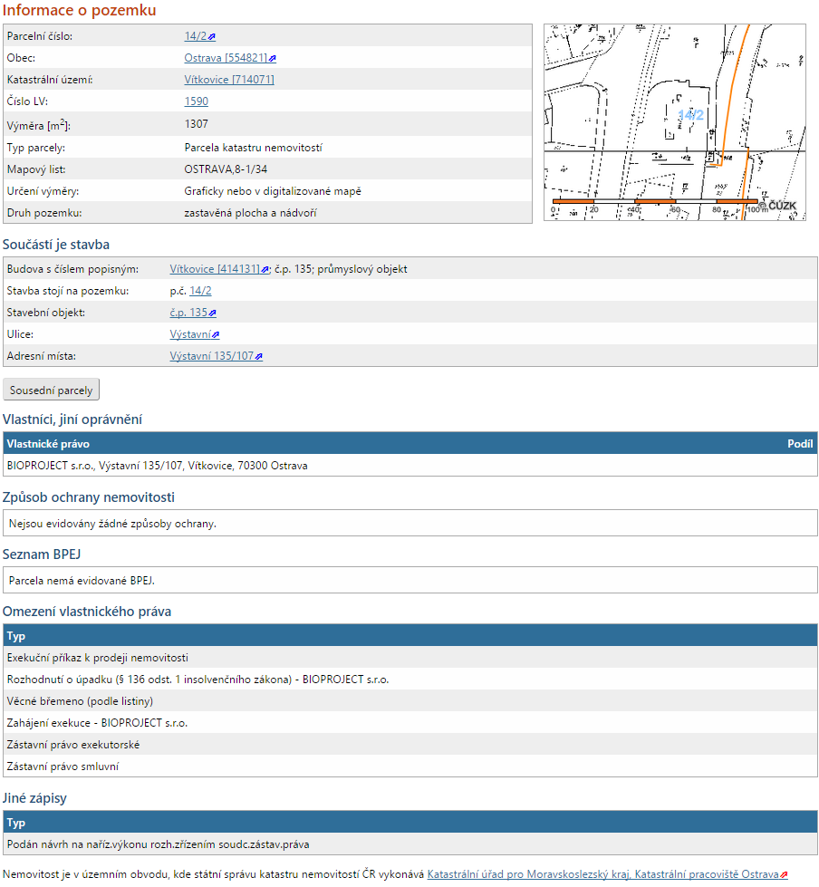Open Vítkovice [414131] building link
Image resolution: width=819 pixels, height=887 pixels.
click(215, 269)
